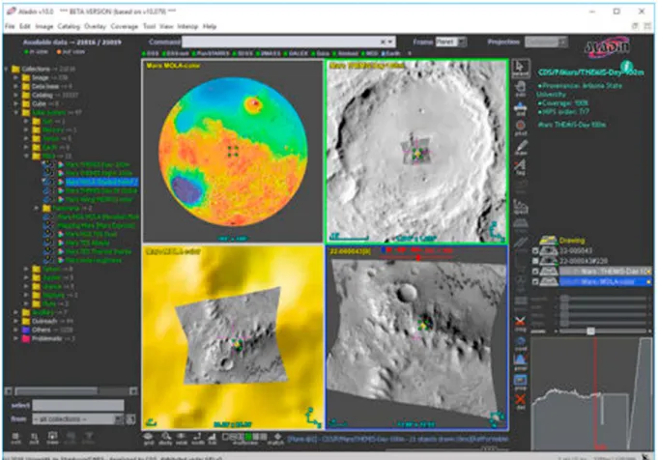Select Mars TES Albedo in the tree

[88, 243]
